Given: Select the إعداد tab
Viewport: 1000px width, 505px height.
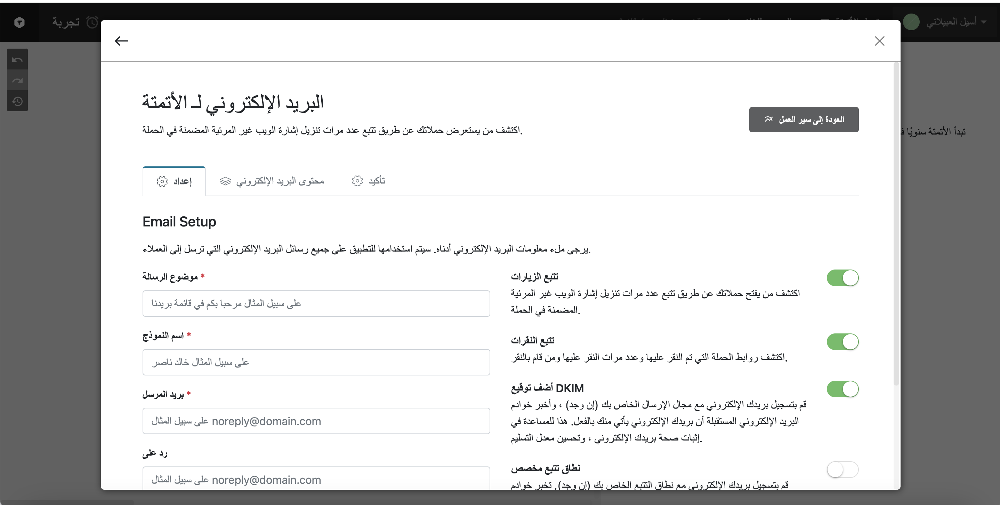Looking at the screenshot, I should [174, 182].
